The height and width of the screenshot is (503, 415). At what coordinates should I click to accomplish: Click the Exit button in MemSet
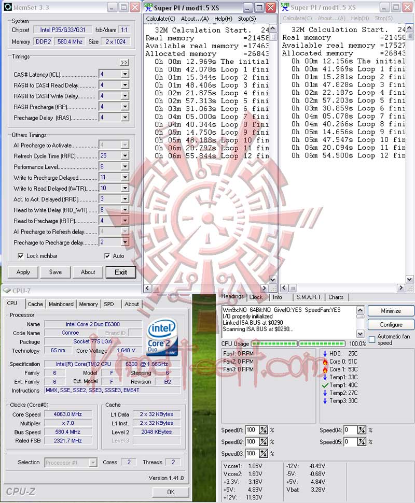[x=121, y=272]
